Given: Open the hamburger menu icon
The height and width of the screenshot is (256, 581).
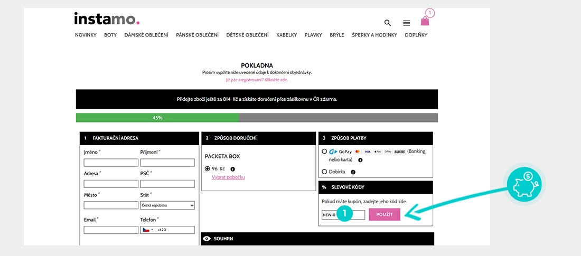Looking at the screenshot, I should (x=407, y=23).
